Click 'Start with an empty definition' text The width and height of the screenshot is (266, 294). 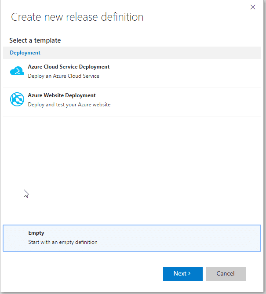[63, 242]
